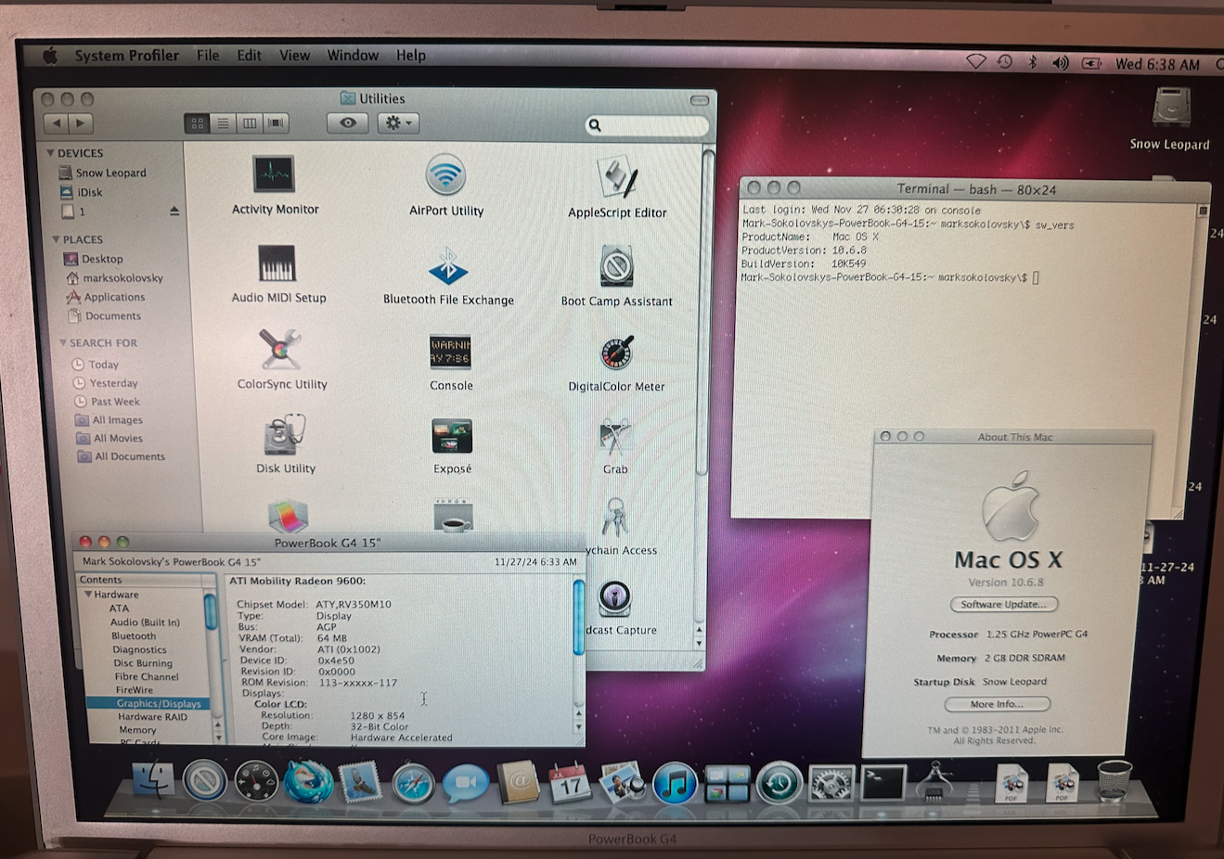Viewport: 1224px width, 859px height.
Task: Select Bluetooth in System Profiler list
Action: (134, 636)
